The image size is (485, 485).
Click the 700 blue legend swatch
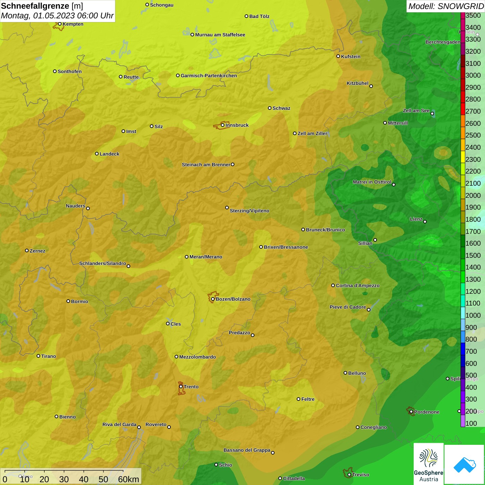tap(463, 349)
